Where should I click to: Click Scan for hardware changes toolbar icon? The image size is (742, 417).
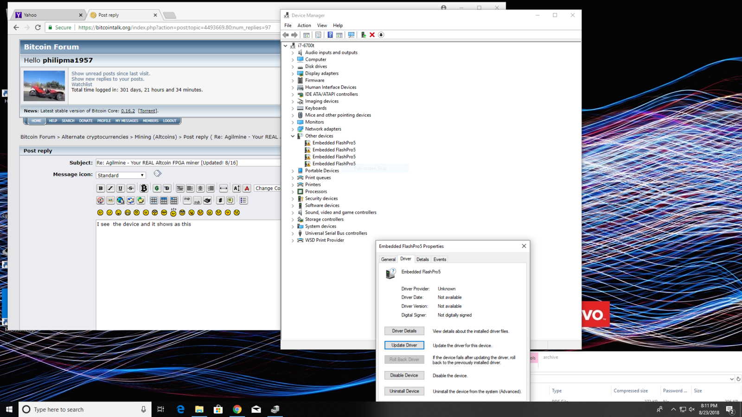[x=351, y=35]
